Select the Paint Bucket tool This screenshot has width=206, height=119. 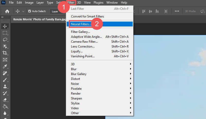tap(5, 106)
